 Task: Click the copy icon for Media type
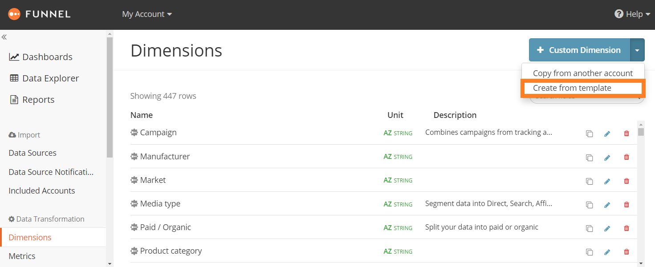pyautogui.click(x=589, y=205)
